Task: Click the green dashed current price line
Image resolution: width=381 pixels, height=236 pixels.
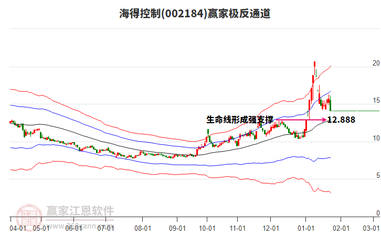Action: coord(356,111)
